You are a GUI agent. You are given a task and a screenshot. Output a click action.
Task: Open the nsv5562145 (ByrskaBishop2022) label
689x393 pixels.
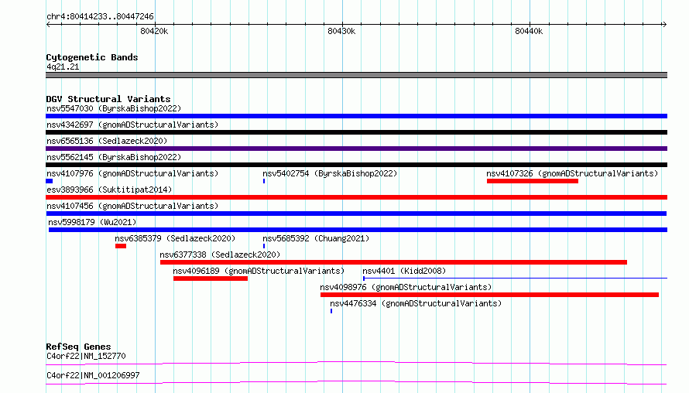[x=114, y=157]
